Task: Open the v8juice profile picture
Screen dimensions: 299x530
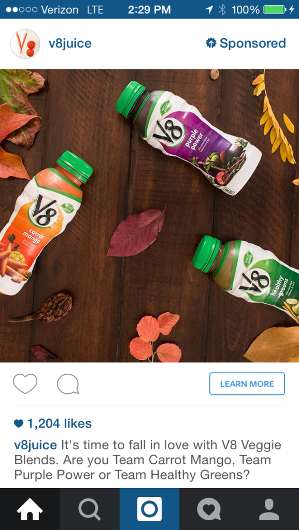Action: [x=25, y=43]
